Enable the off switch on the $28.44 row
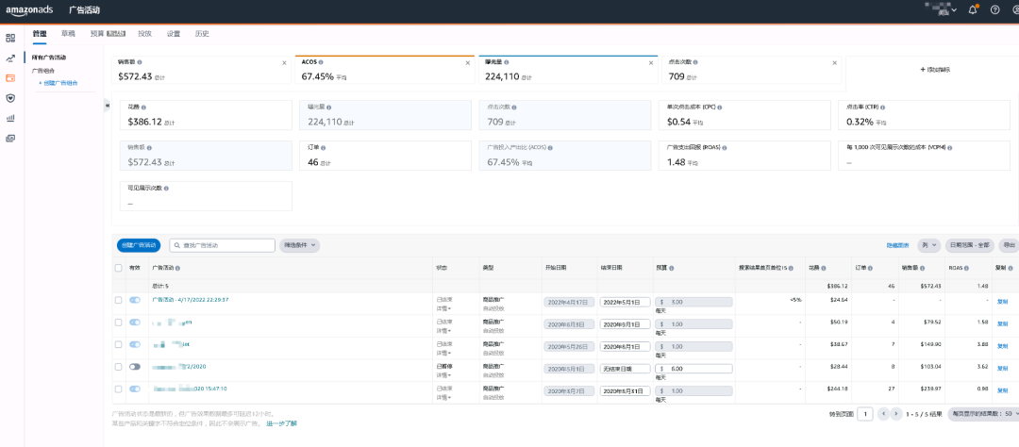 point(135,367)
